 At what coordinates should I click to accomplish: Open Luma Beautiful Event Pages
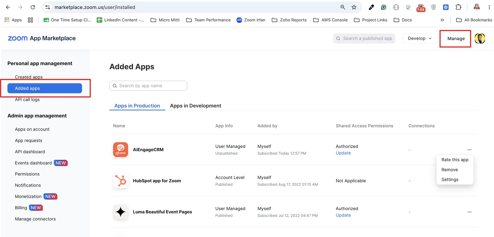tap(162, 212)
